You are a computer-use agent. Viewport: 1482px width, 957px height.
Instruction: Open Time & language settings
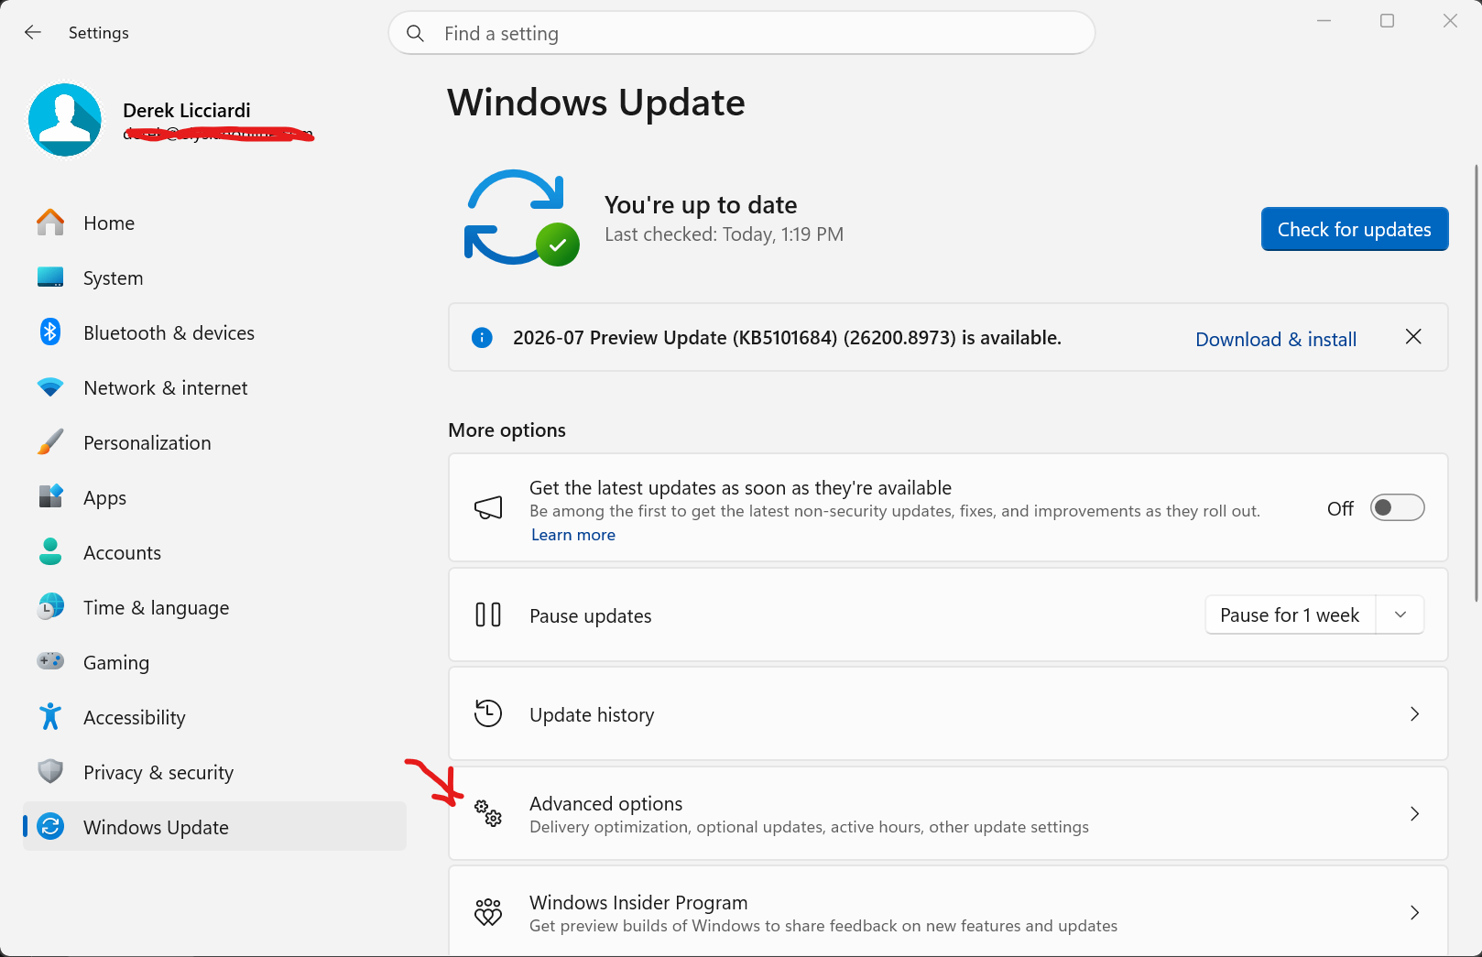tap(214, 607)
